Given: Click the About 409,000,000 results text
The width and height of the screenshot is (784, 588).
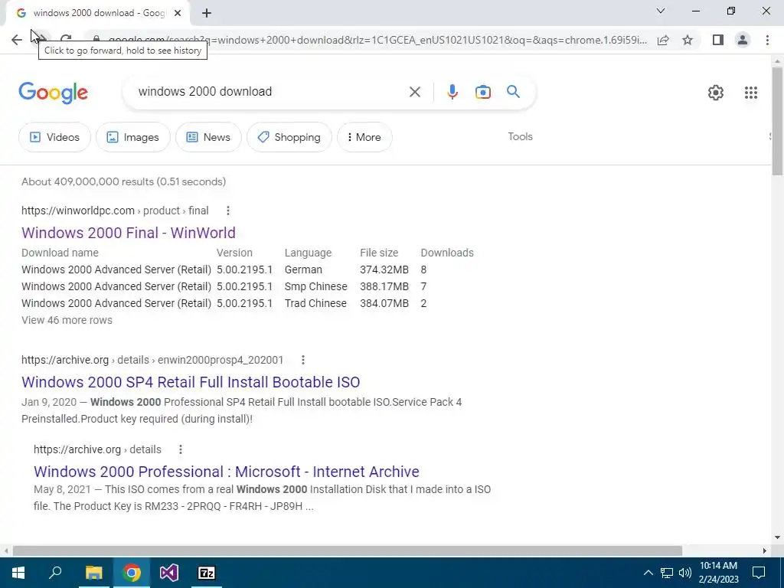Looking at the screenshot, I should pyautogui.click(x=123, y=181).
